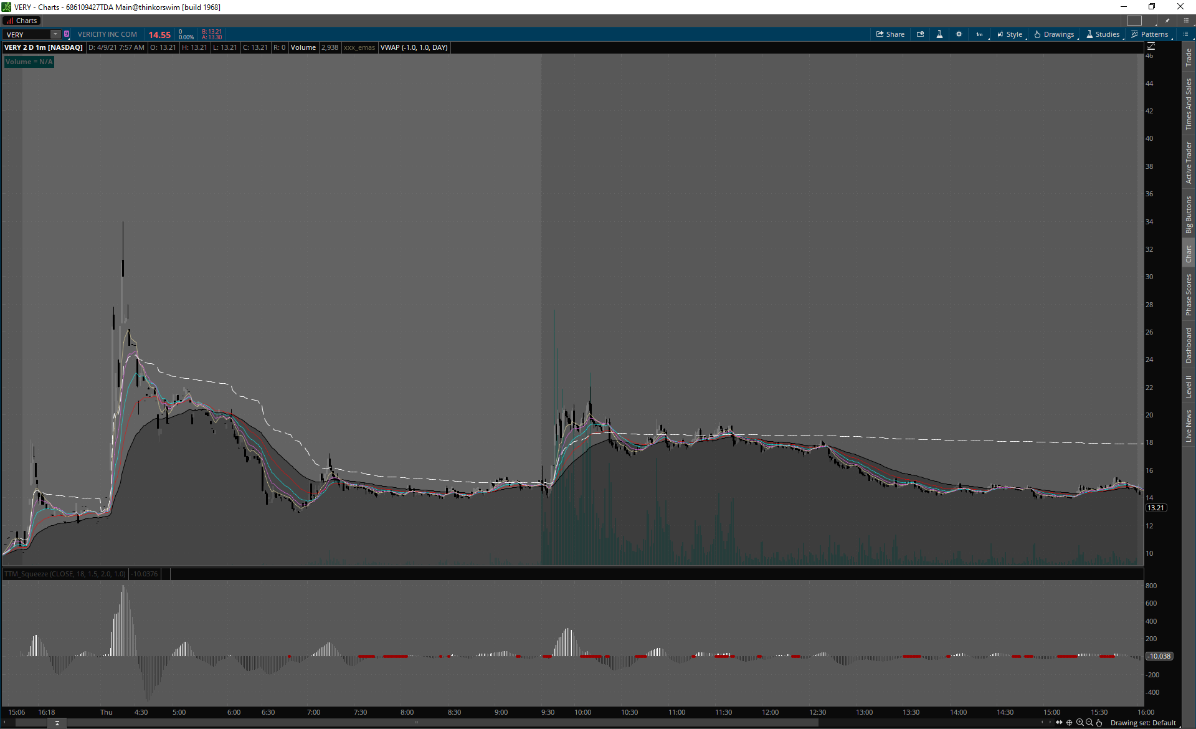Image resolution: width=1196 pixels, height=729 pixels.
Task: Toggle the symbol link color number 9
Action: pos(67,34)
